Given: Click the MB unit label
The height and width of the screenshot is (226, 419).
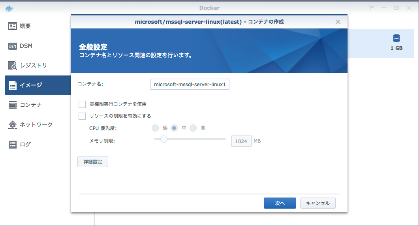Looking at the screenshot, I should (257, 141).
